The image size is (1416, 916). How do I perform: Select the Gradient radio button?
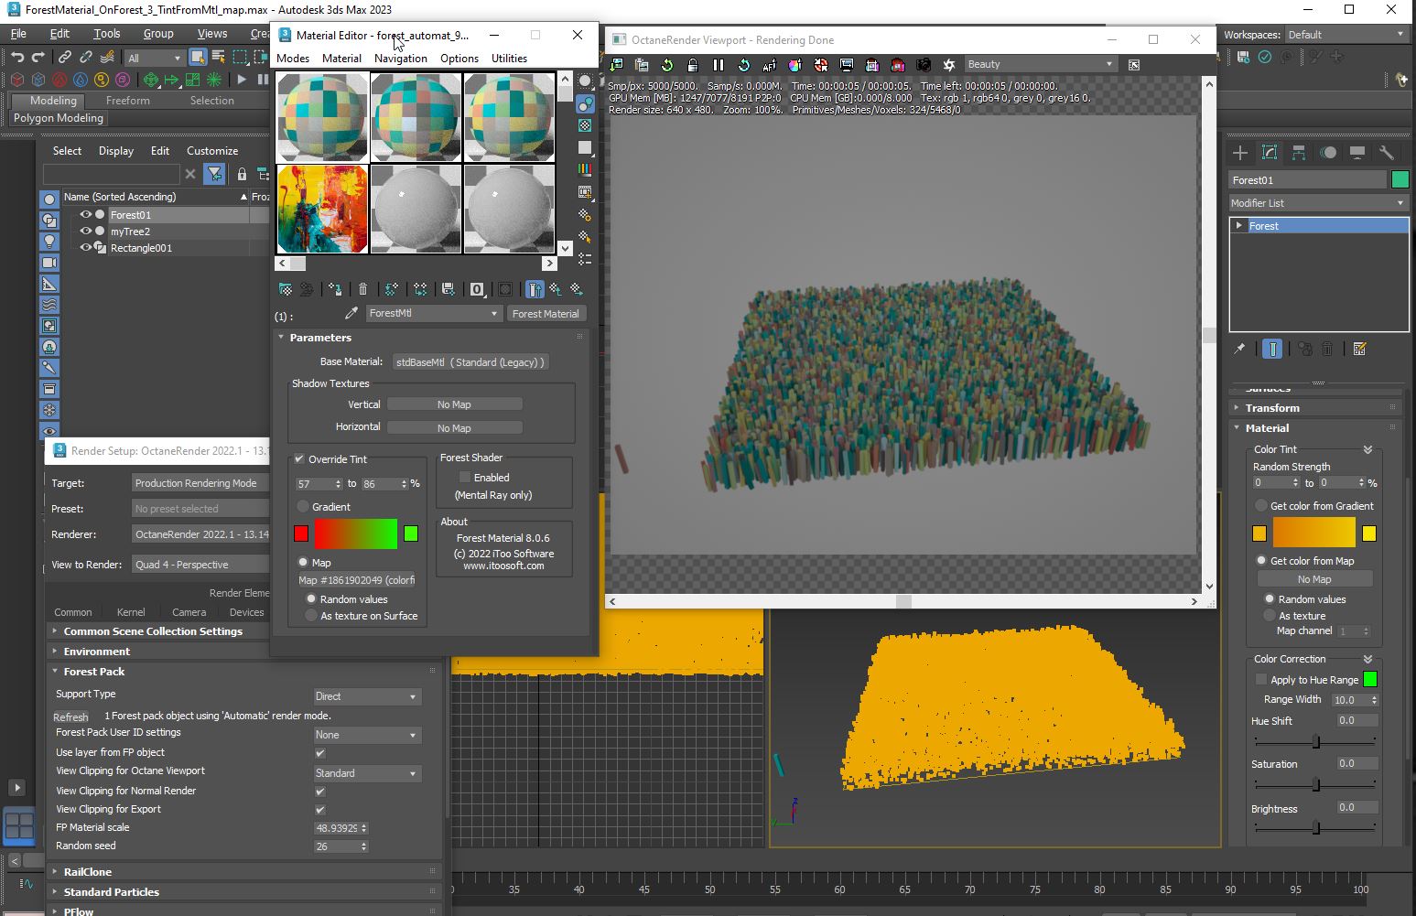[303, 507]
